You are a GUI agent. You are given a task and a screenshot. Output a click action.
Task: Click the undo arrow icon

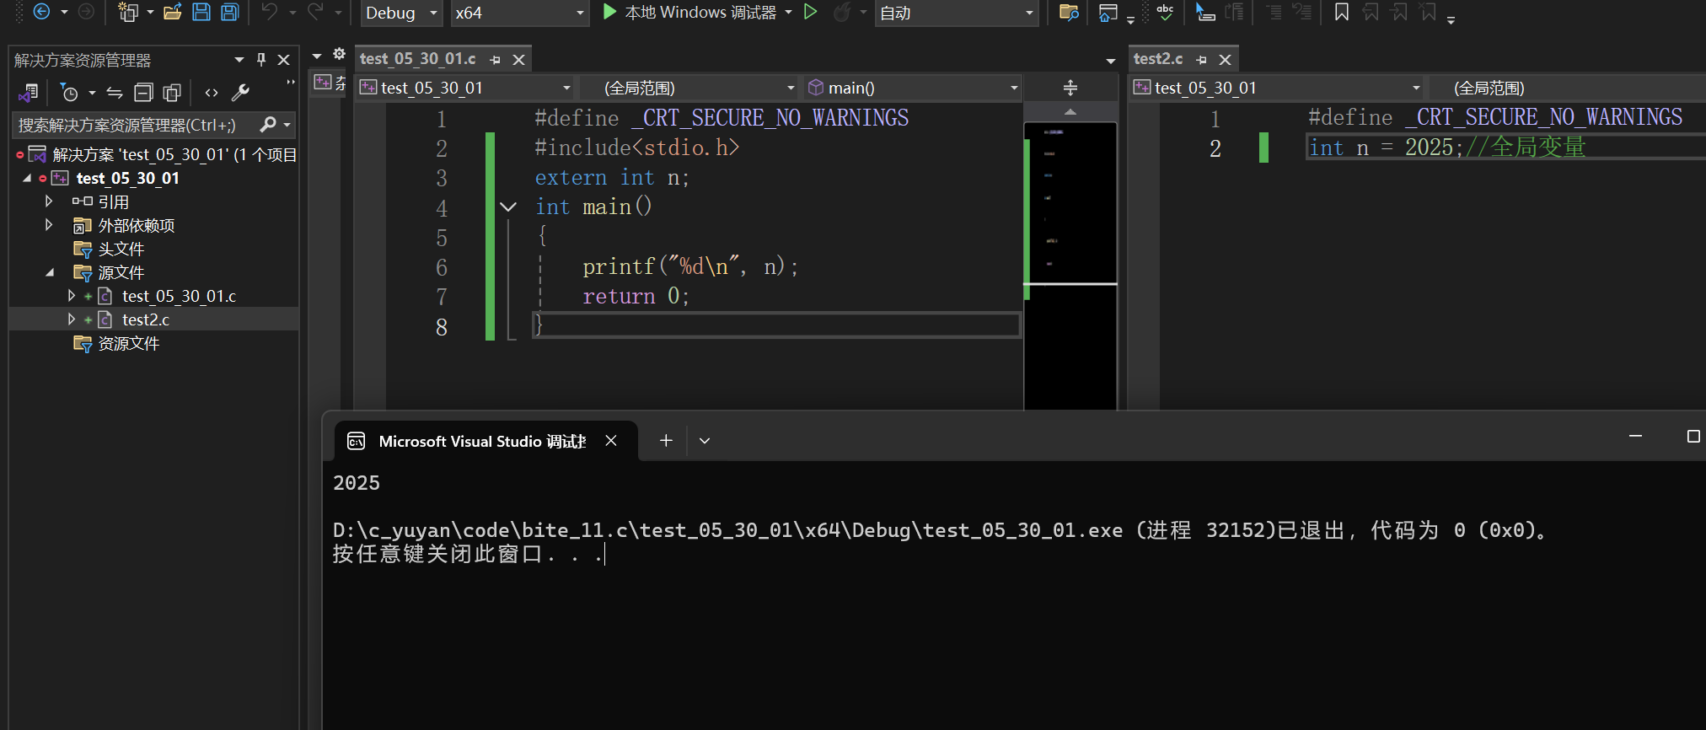270,12
